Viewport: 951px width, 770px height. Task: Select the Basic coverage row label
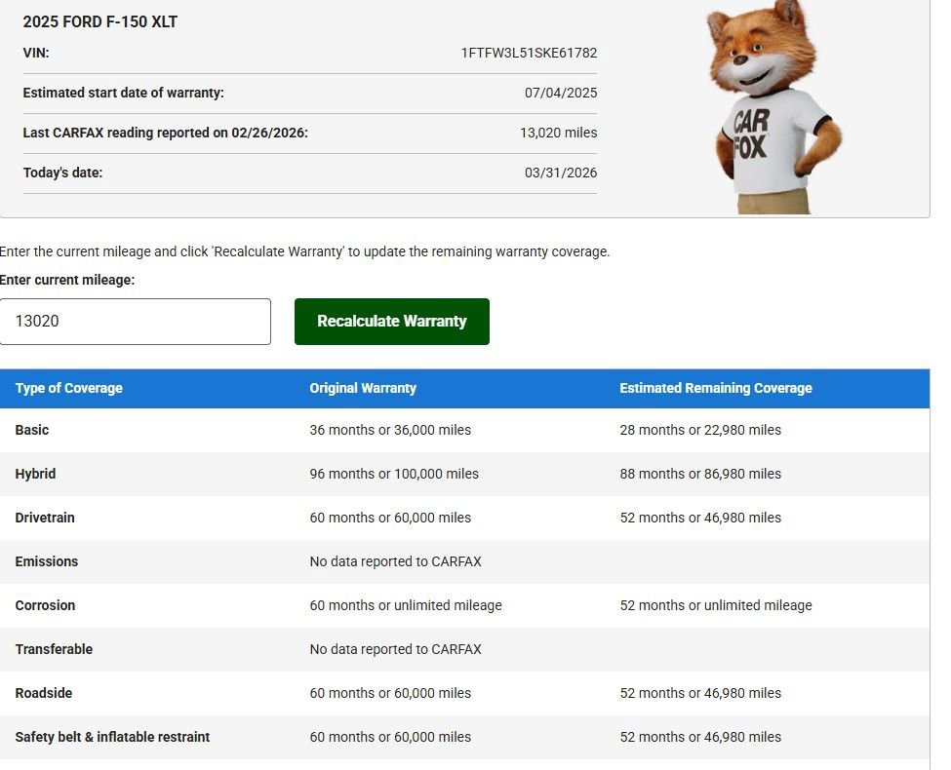(x=32, y=430)
